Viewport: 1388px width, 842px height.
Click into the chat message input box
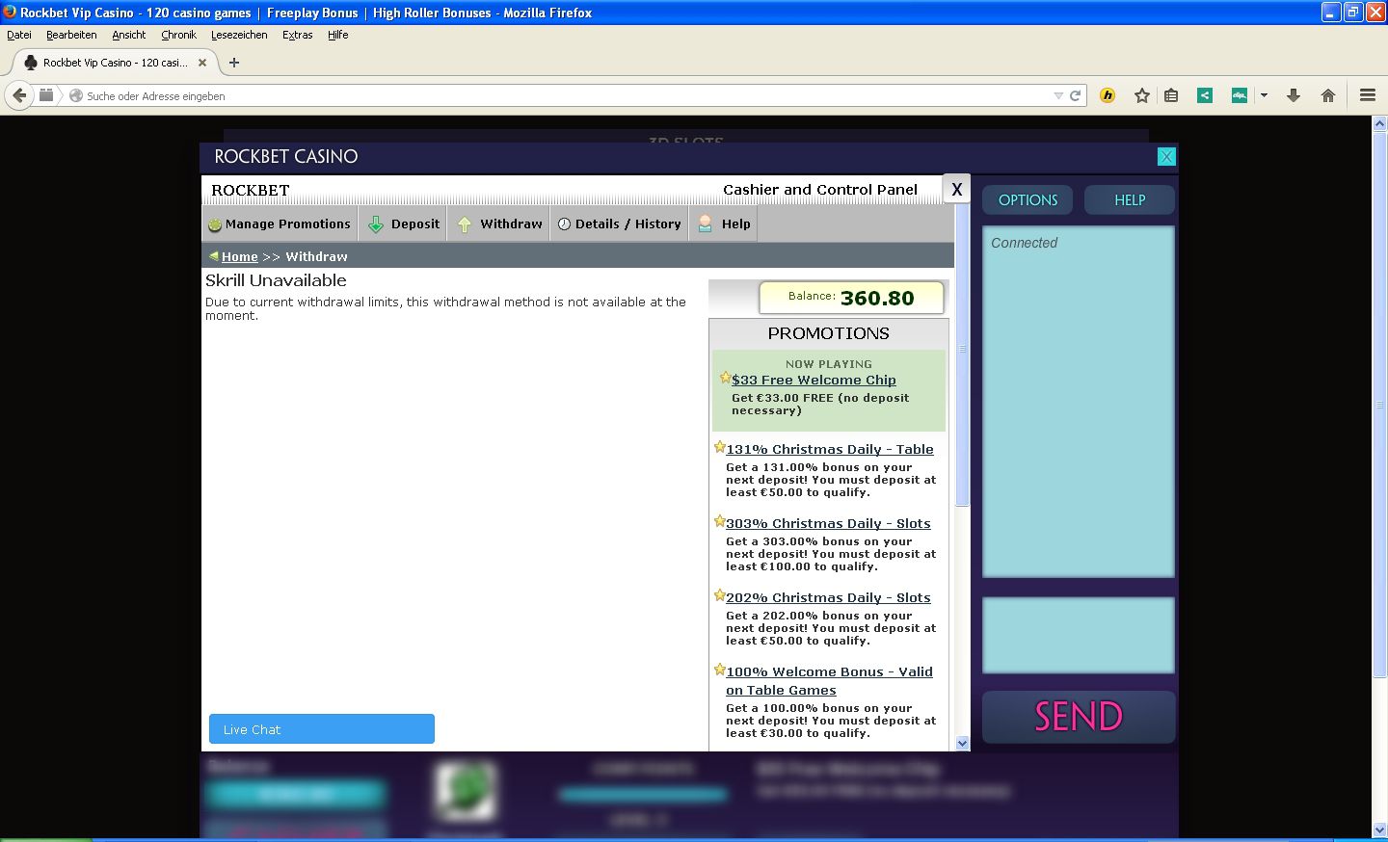pos(1079,635)
